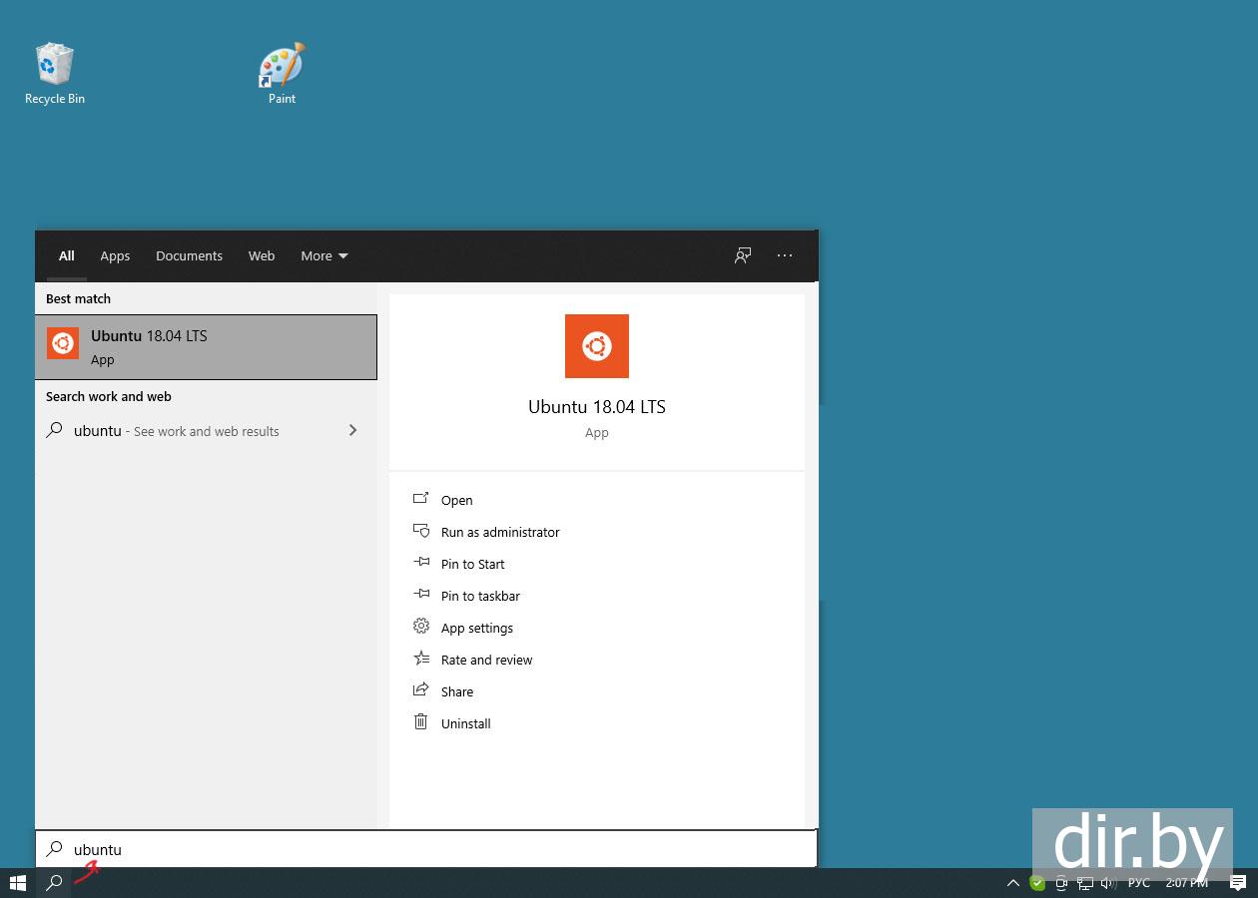Viewport: 1258px width, 898px height.
Task: Click the Windows Start button
Action: [x=17, y=883]
